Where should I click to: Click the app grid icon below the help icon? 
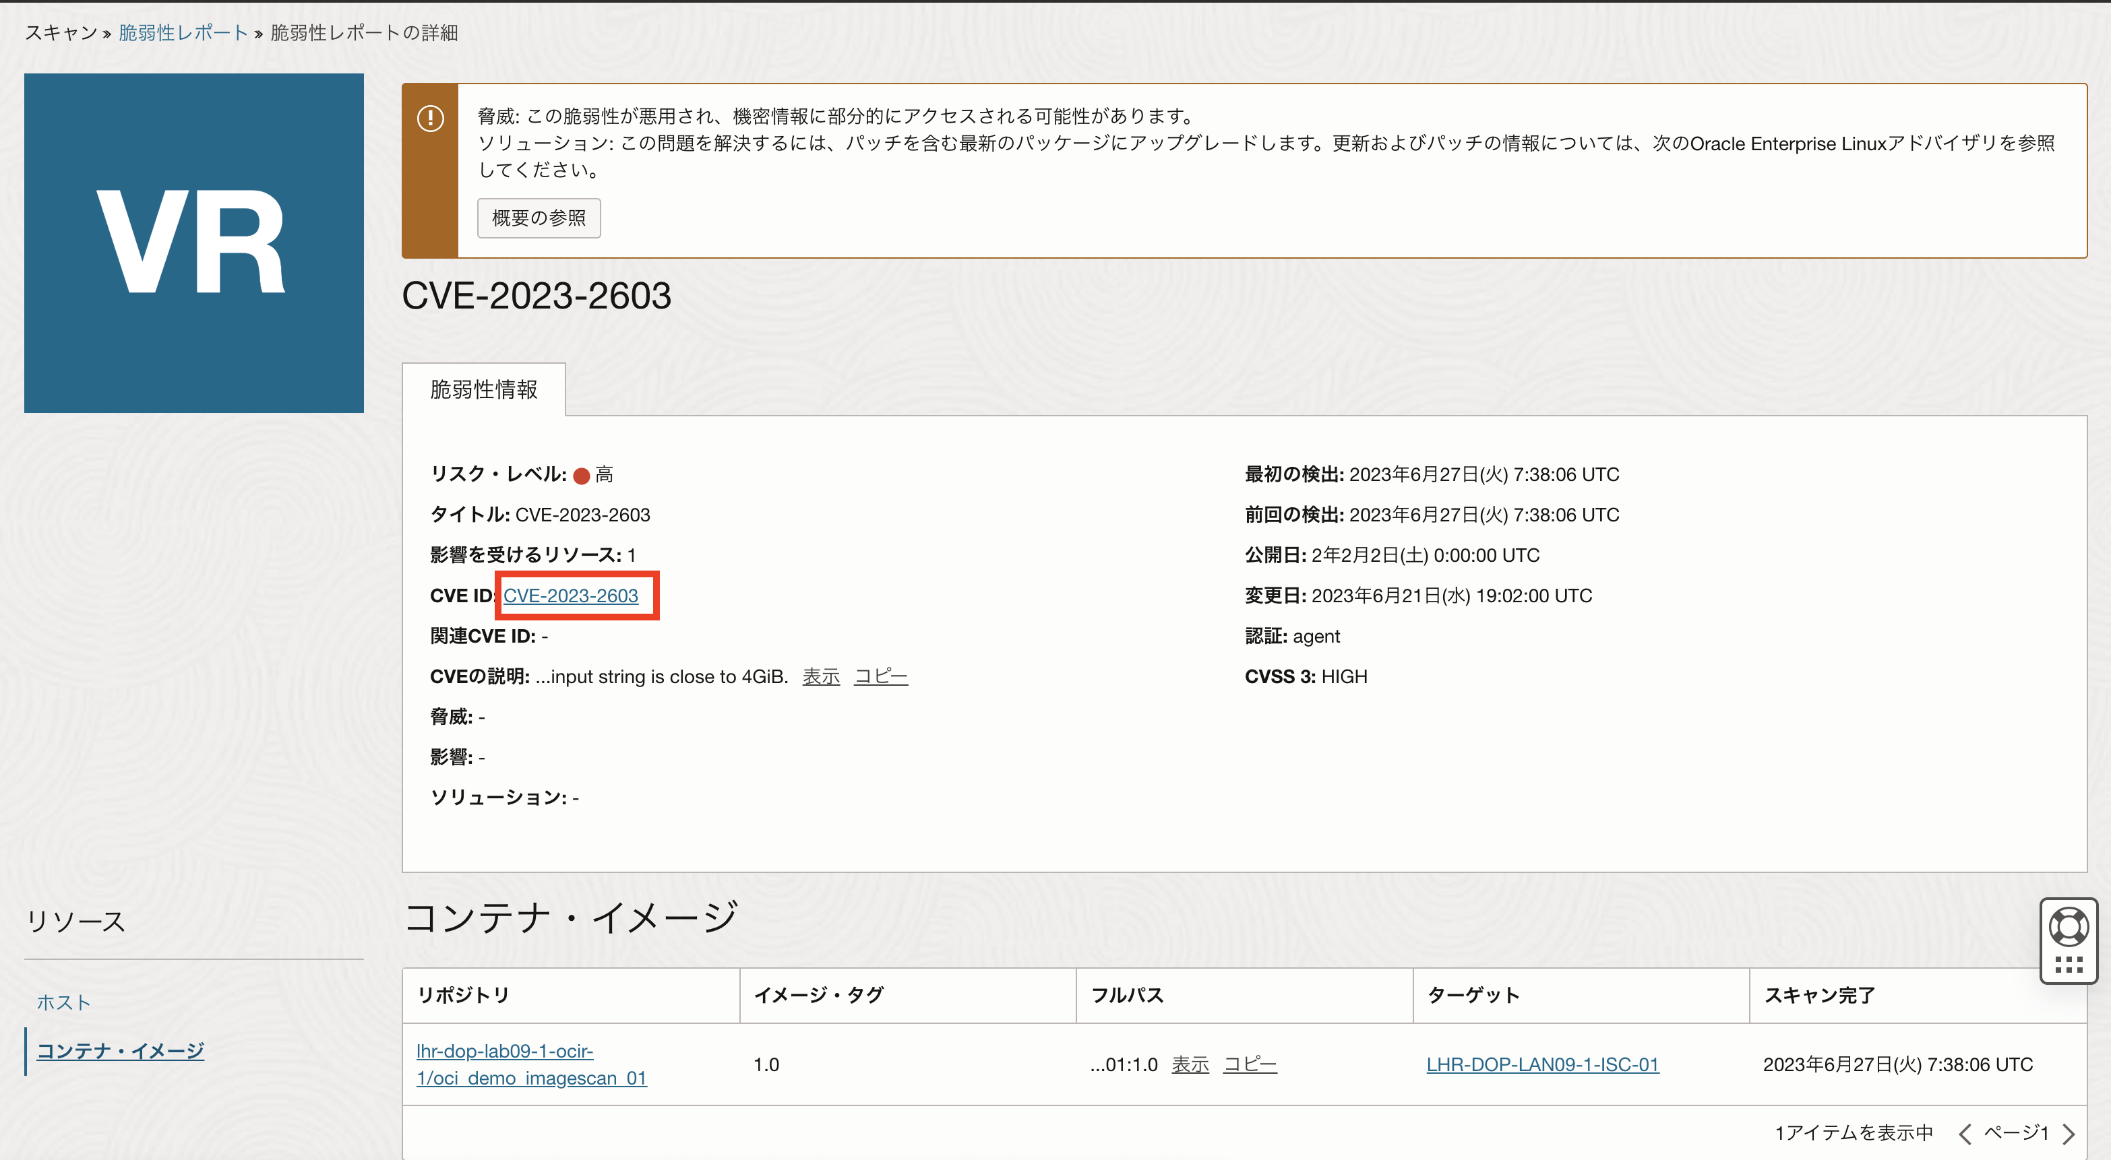2068,967
